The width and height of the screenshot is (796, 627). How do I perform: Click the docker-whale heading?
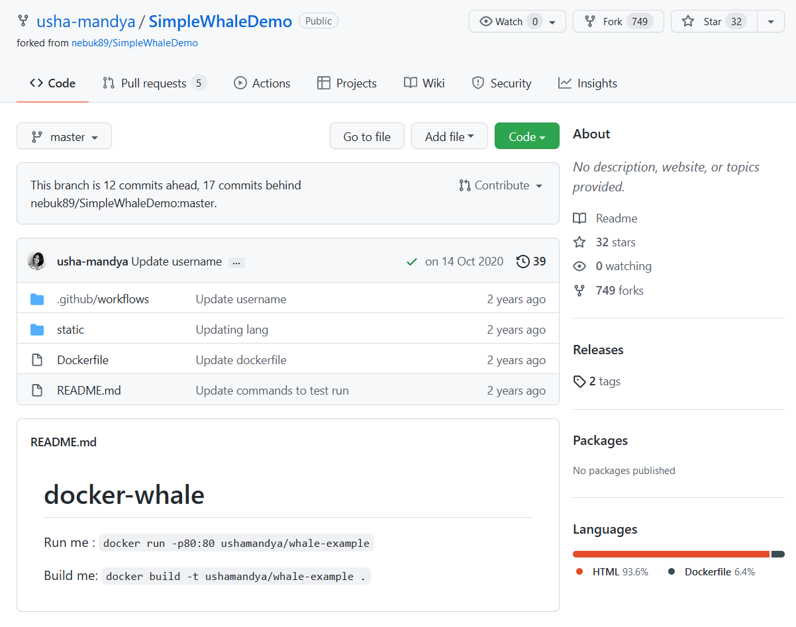[124, 495]
